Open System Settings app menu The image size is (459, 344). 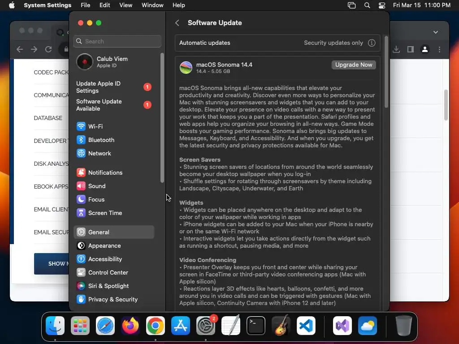coord(48,5)
